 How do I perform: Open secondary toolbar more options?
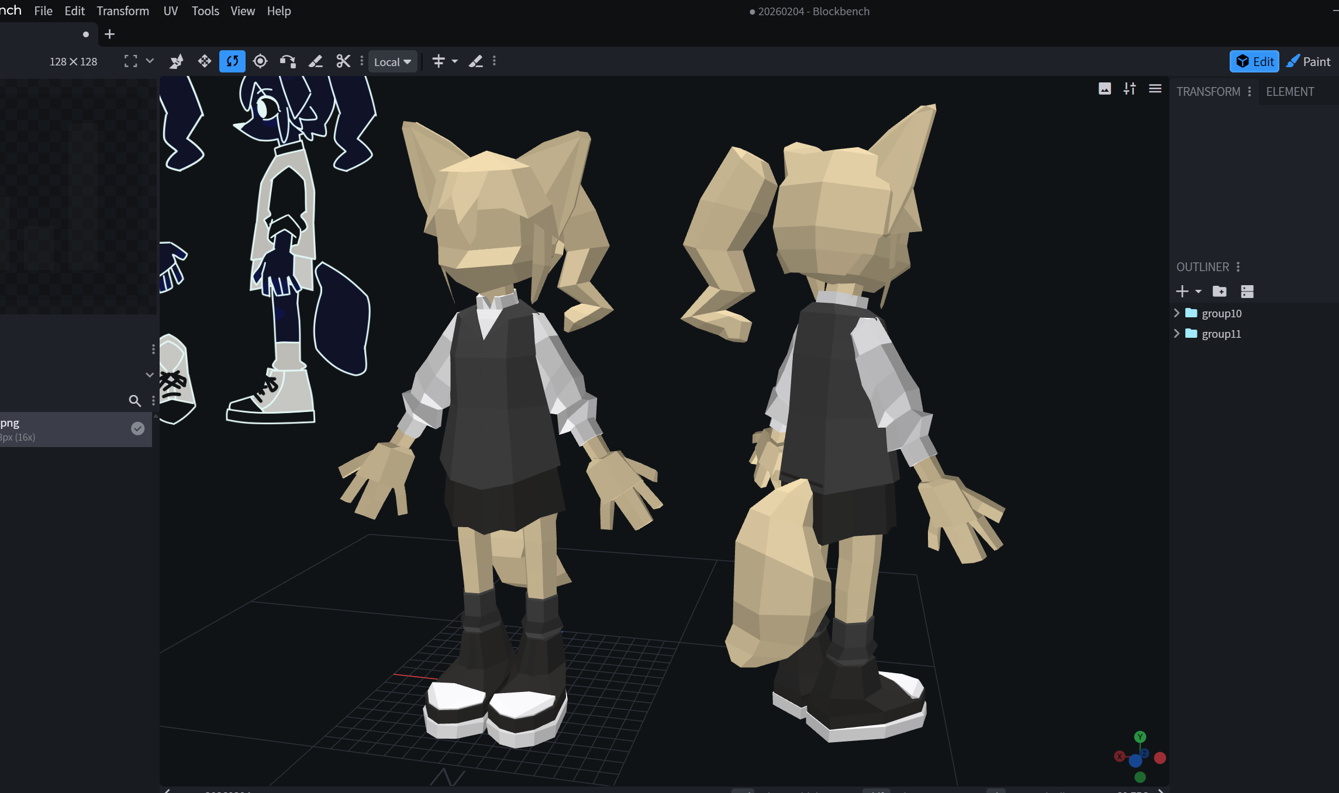click(x=495, y=61)
